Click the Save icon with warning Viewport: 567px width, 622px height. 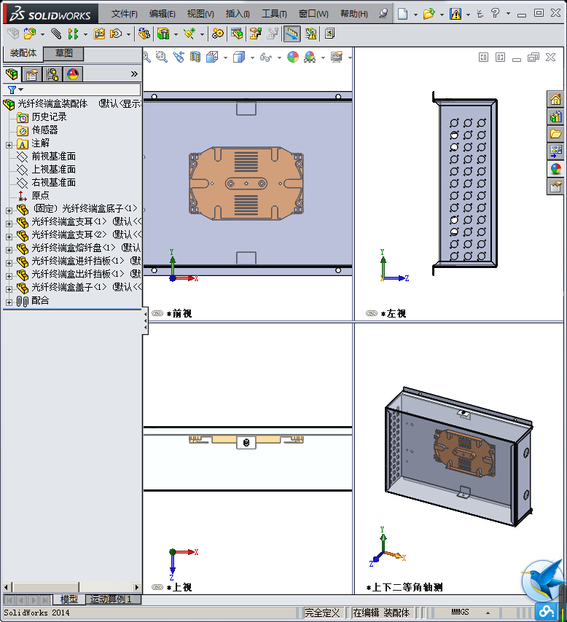pyautogui.click(x=455, y=14)
